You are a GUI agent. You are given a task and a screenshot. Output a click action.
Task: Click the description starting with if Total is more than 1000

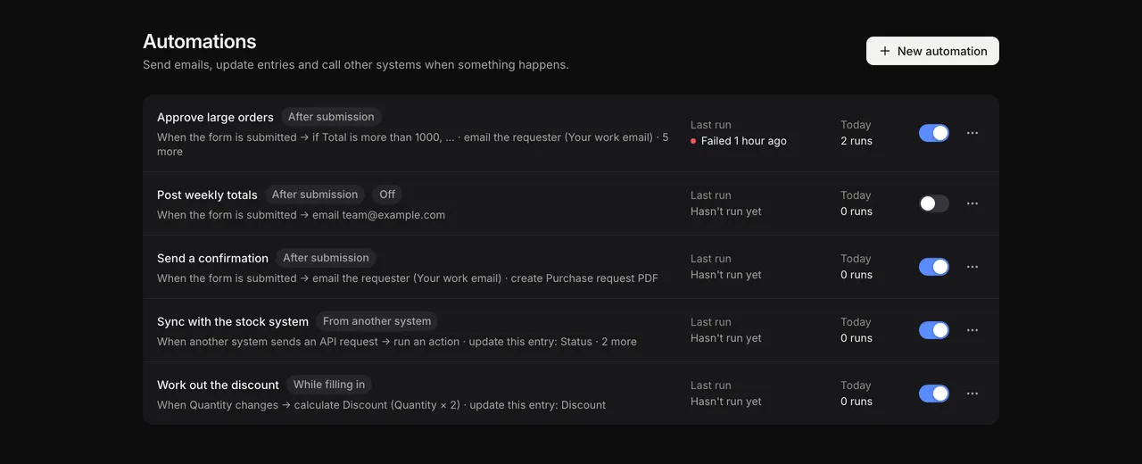pyautogui.click(x=413, y=145)
